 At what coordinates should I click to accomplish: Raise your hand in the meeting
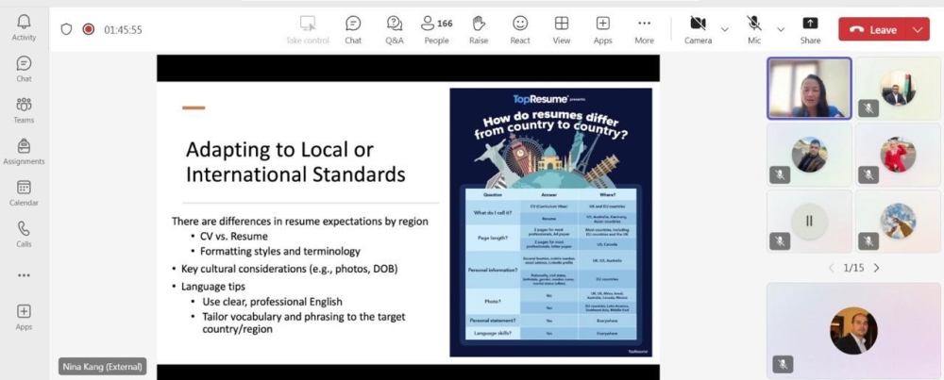(x=479, y=28)
